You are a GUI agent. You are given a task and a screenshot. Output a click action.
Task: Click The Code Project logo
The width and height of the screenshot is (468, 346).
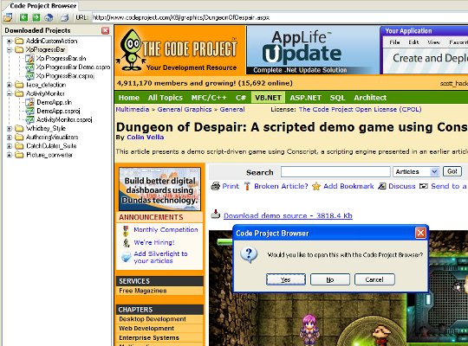(x=179, y=50)
